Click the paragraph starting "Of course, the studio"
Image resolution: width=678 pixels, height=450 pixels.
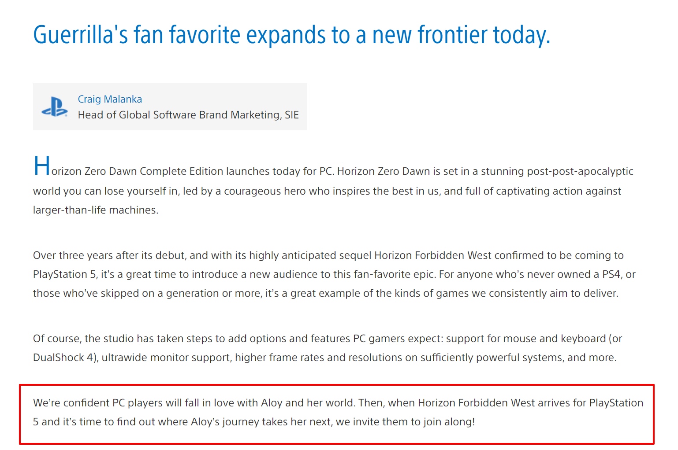(x=328, y=348)
